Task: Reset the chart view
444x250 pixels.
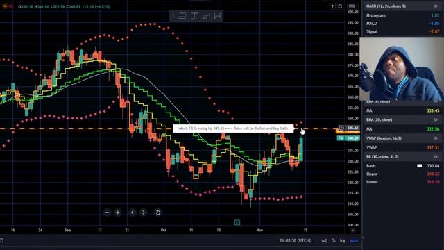Action: tap(158, 212)
